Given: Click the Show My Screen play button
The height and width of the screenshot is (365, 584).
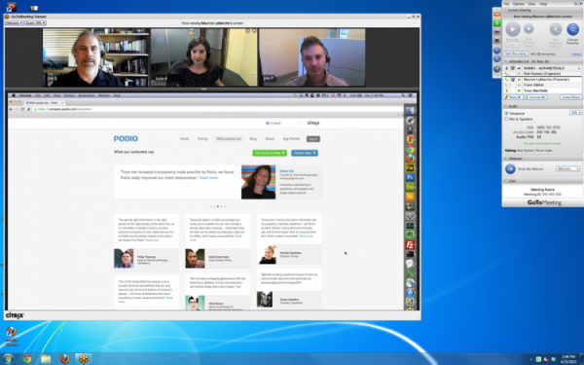Looking at the screenshot, I should pos(513,29).
